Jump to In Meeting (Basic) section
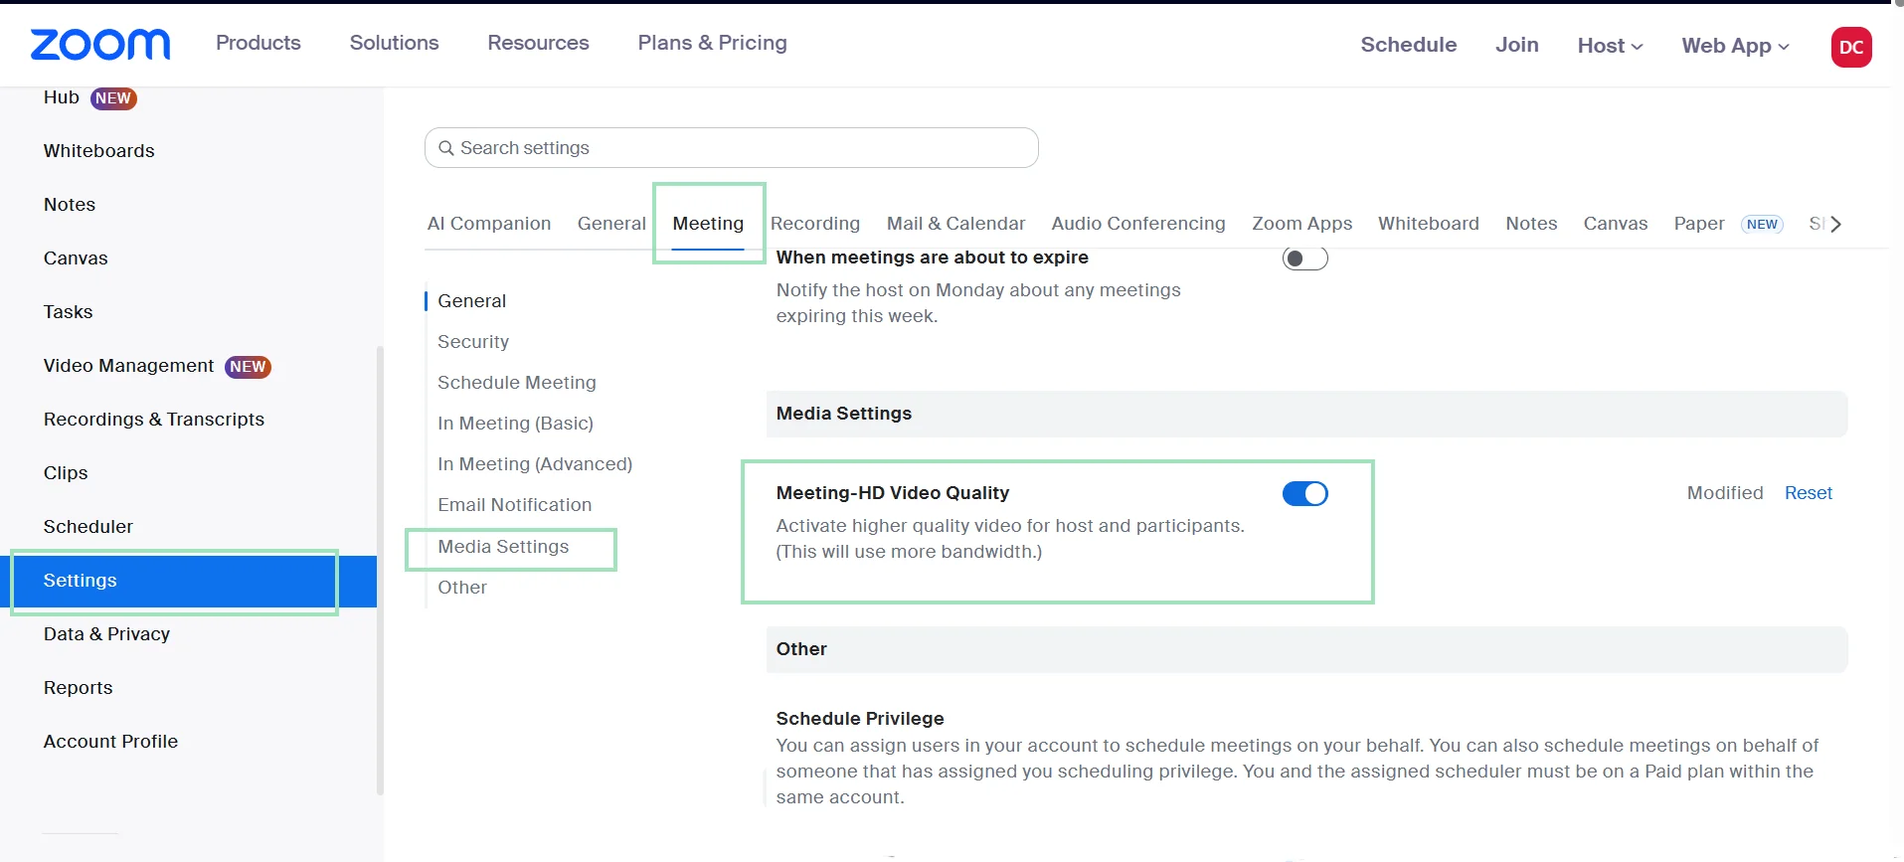1904x862 pixels. coord(515,424)
